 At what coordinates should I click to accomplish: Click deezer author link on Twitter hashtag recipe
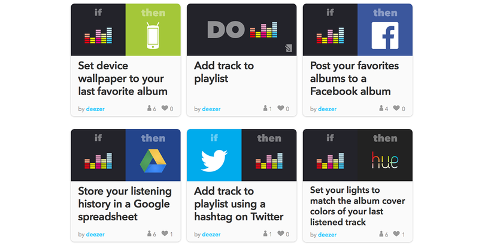(211, 234)
